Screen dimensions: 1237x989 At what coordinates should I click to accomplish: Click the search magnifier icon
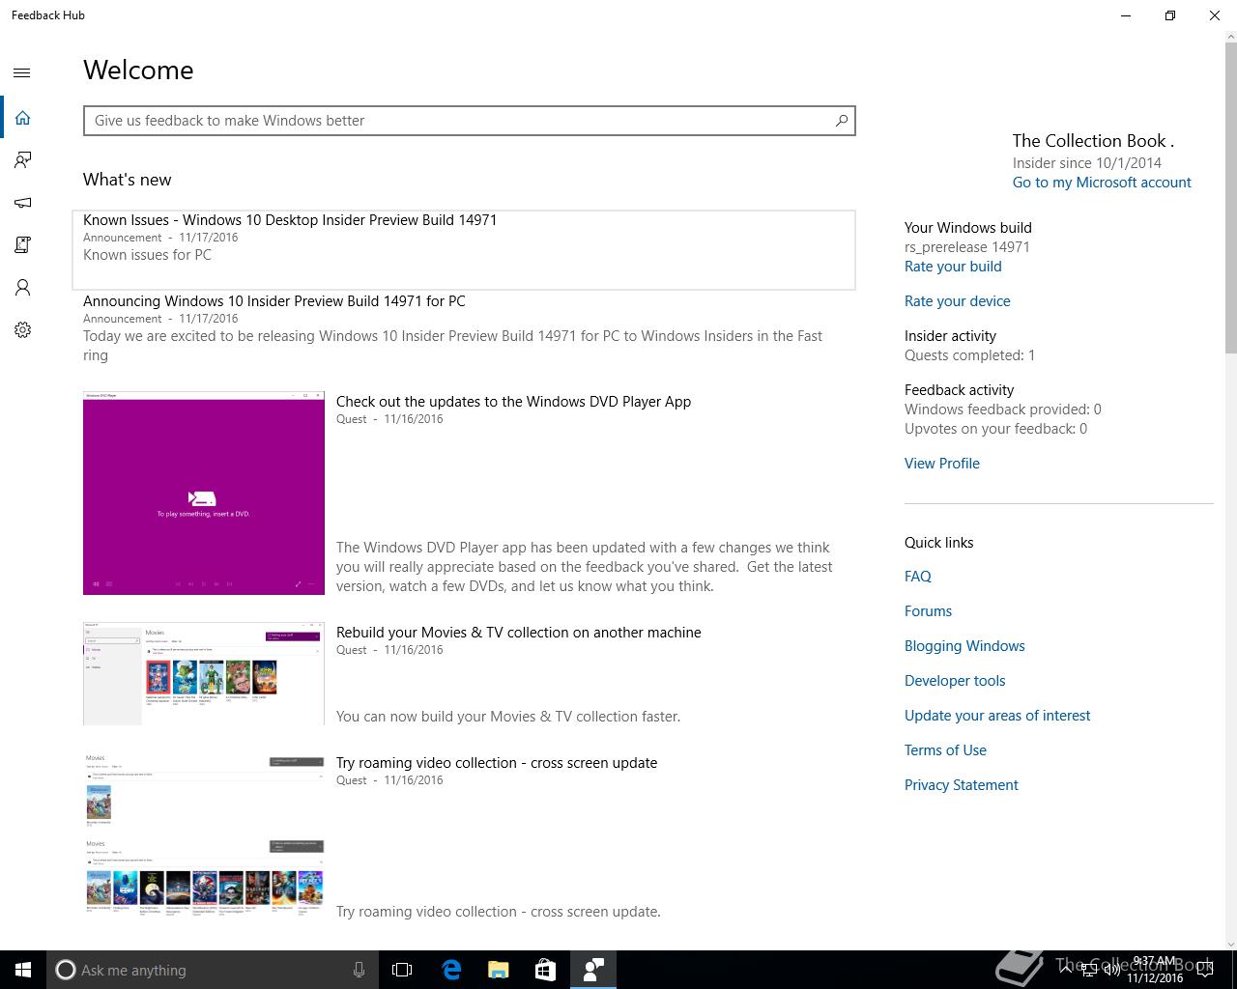(x=842, y=121)
